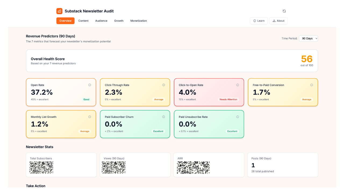Click the Take Action heading
The width and height of the screenshot is (344, 193).
(36, 186)
